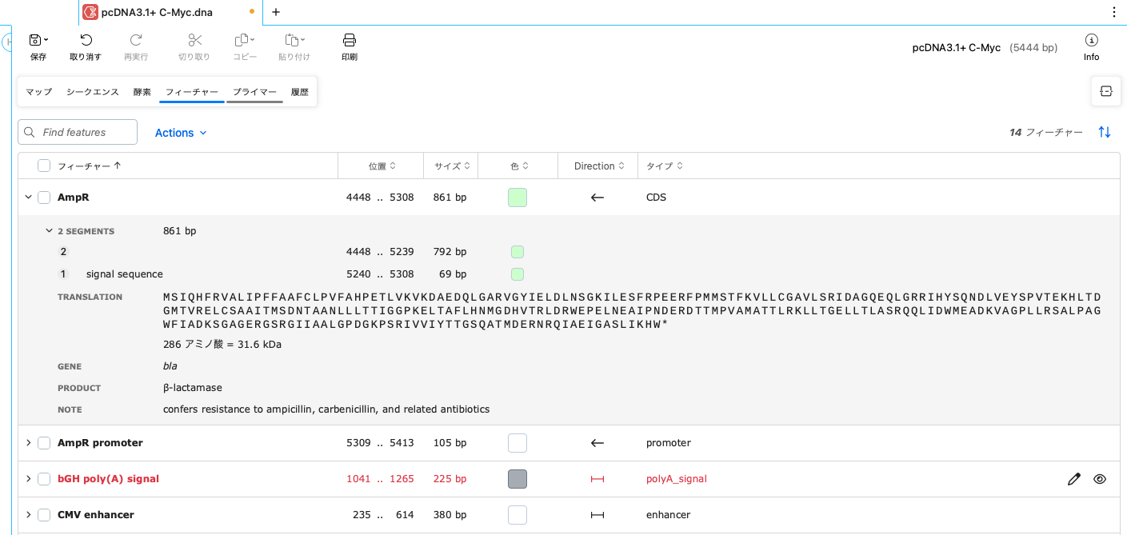
Task: Select all features via header checkbox
Action: coord(43,166)
